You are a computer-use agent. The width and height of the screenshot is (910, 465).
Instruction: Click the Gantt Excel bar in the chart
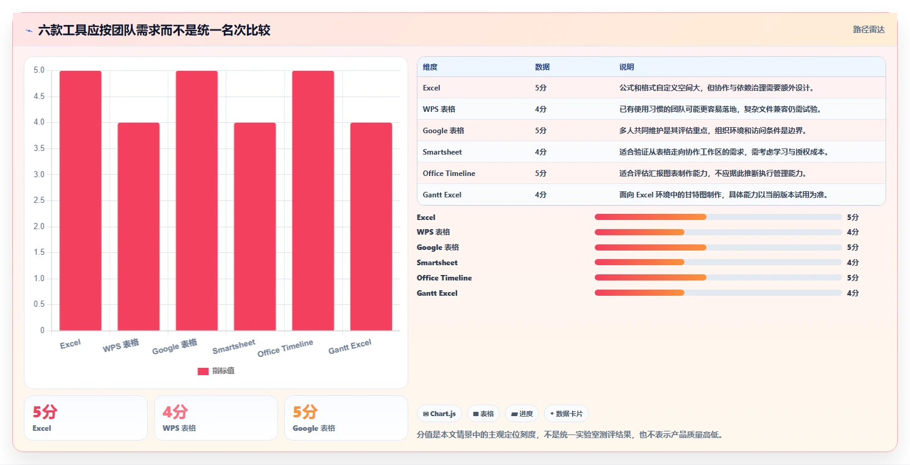pos(371,227)
